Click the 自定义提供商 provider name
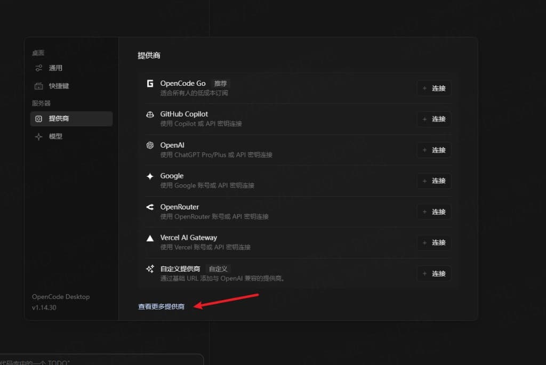The image size is (546, 365). pos(180,269)
